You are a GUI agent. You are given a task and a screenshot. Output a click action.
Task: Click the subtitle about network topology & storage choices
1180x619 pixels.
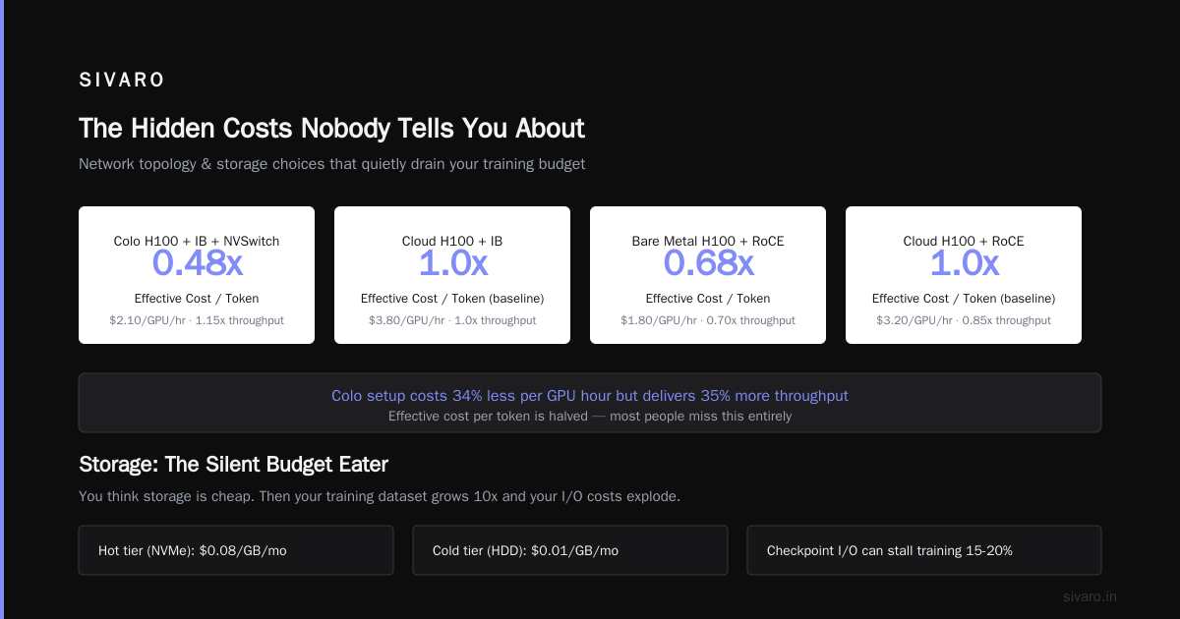coord(331,164)
